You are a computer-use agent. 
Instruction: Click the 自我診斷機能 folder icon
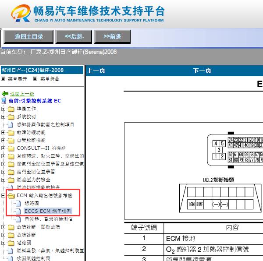coord(11,141)
